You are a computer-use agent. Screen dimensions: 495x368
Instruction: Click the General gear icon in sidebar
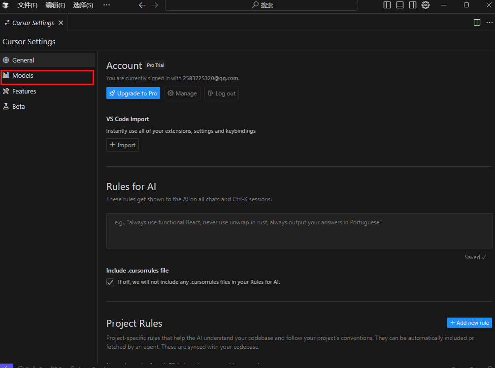pos(6,60)
